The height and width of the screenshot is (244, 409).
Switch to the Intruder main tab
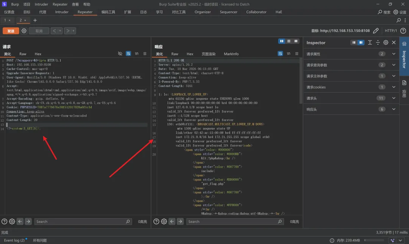click(62, 12)
